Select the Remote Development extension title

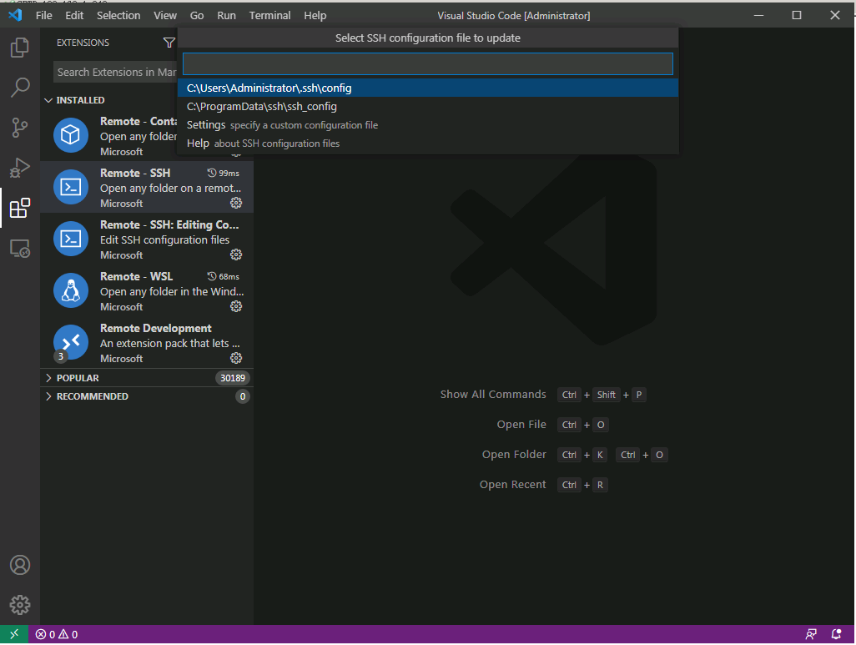pyautogui.click(x=155, y=329)
